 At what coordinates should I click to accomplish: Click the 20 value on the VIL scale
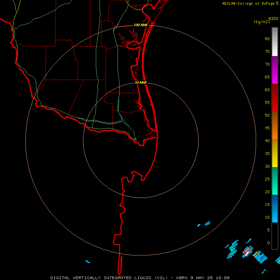(x=267, y=192)
